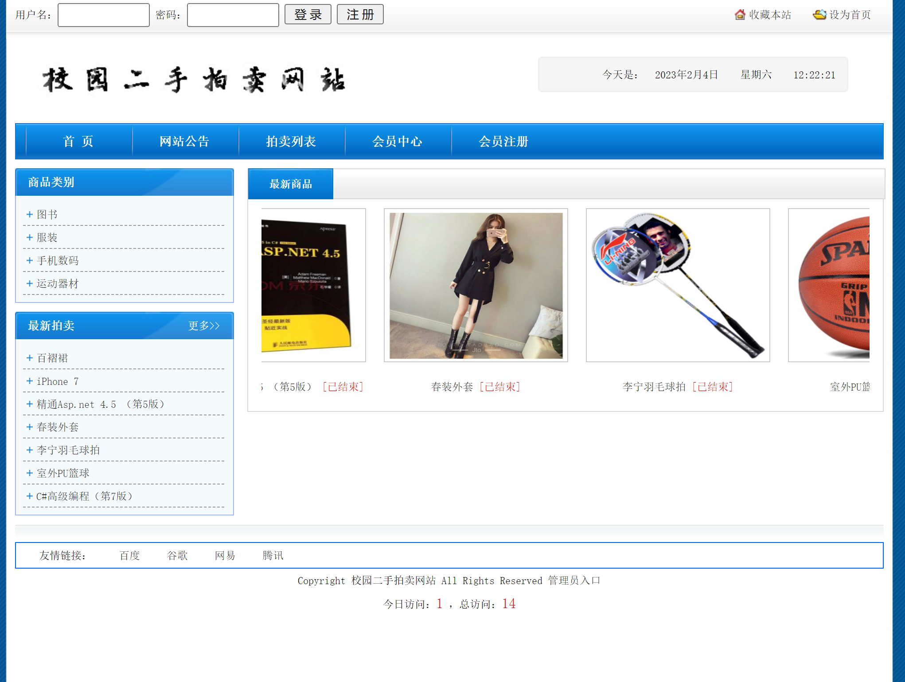Click the plus icon next to 图书

pyautogui.click(x=30, y=214)
